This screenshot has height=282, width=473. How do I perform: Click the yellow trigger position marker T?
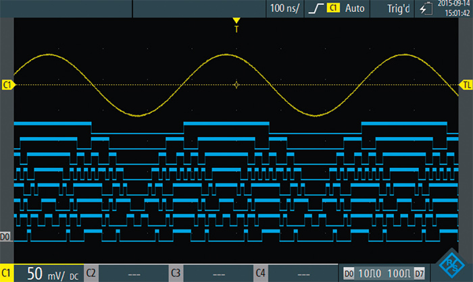(x=236, y=25)
